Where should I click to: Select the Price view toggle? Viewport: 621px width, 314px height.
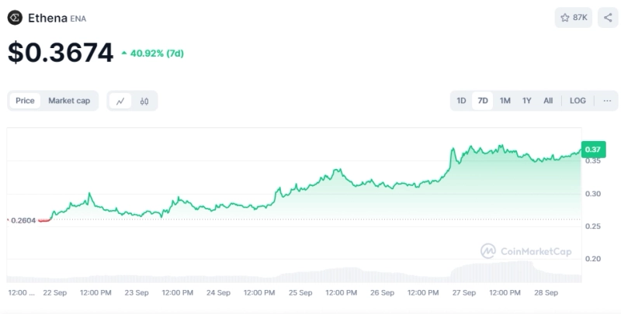point(25,101)
